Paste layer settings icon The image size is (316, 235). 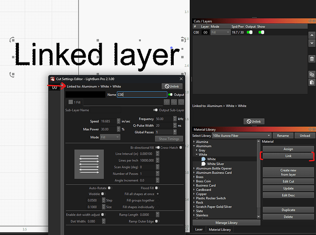[x=312, y=82]
